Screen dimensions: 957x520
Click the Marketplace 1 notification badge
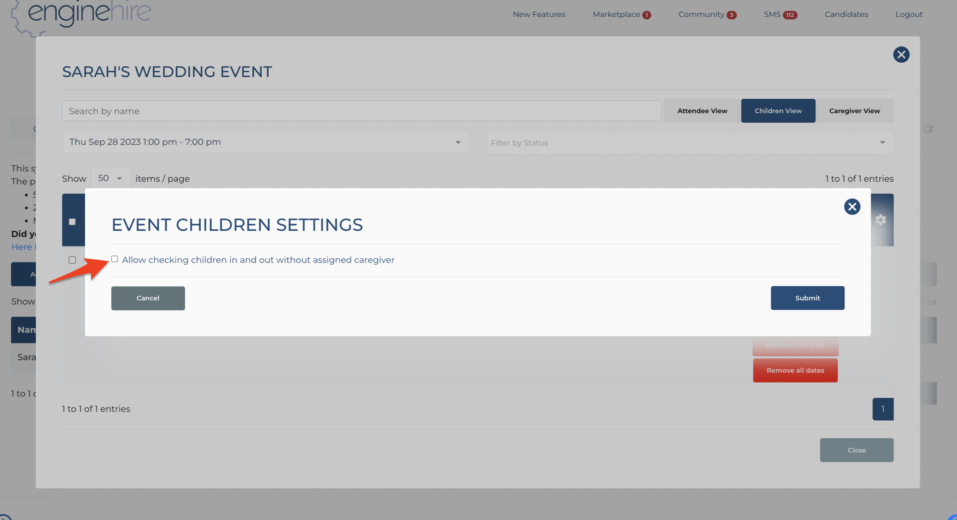coord(647,15)
